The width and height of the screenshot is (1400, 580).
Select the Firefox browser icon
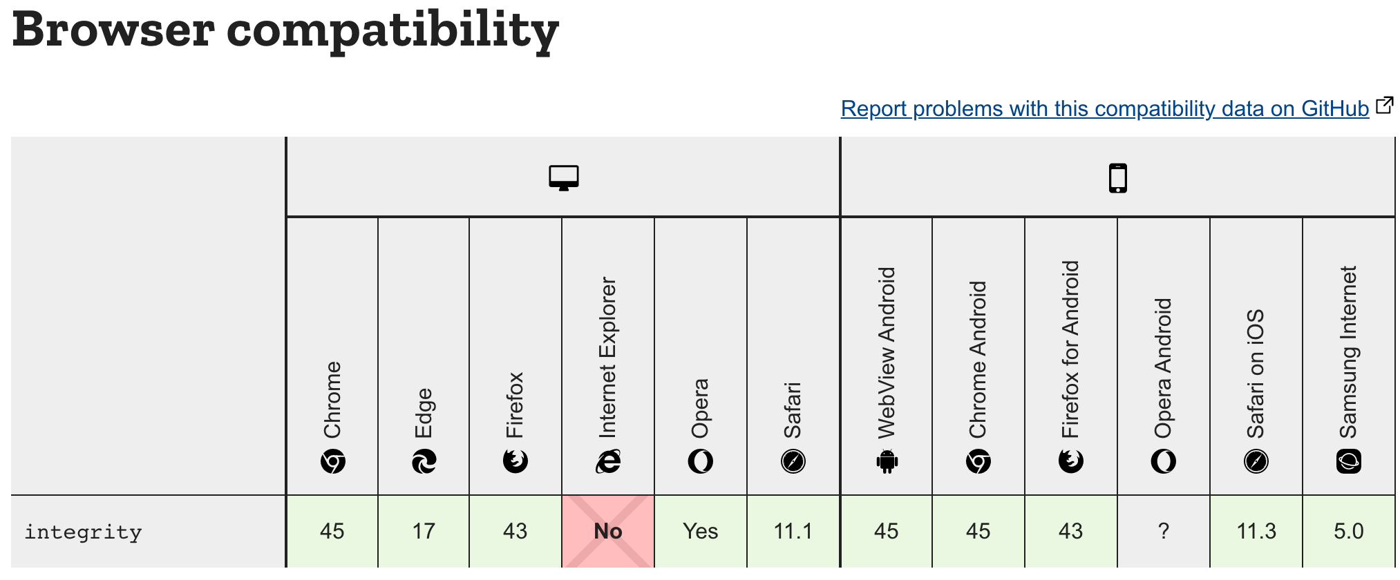click(x=515, y=461)
